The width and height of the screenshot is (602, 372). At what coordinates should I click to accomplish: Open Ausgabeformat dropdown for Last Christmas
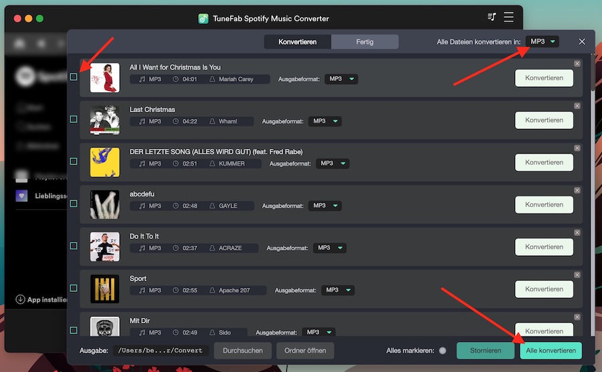(x=325, y=121)
